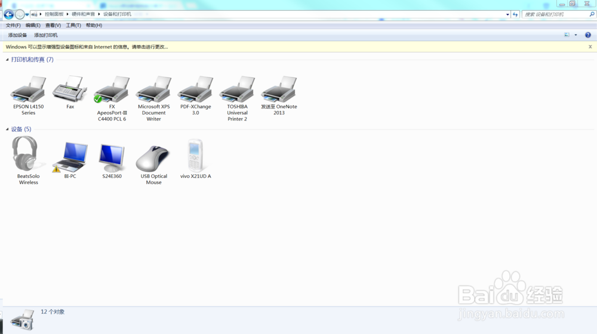Viewport: 597px width, 334px height.
Task: Select the S24E360 monitor icon
Action: [x=112, y=158]
